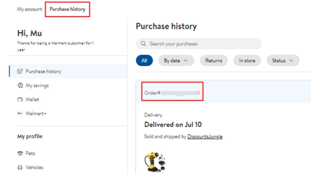This screenshot has width=311, height=174.
Task: Click the Search your purchases field
Action: click(x=199, y=43)
